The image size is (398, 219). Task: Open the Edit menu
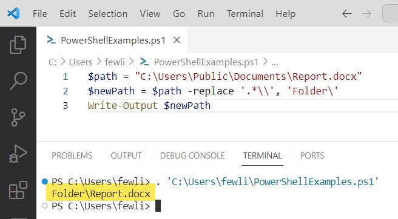coord(67,14)
